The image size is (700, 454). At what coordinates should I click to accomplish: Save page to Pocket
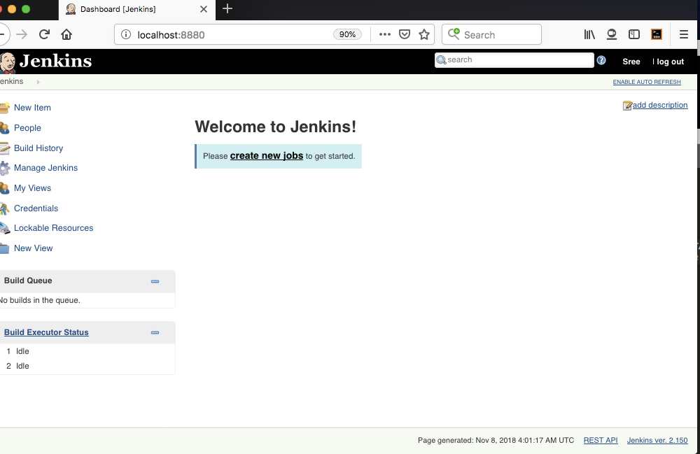coord(405,34)
